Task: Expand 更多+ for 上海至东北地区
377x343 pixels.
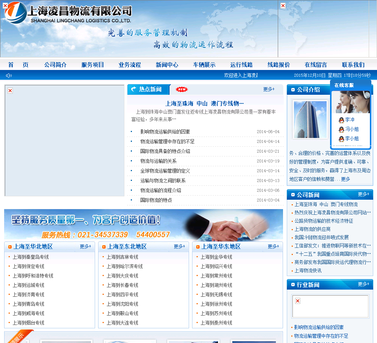Action: (180, 246)
